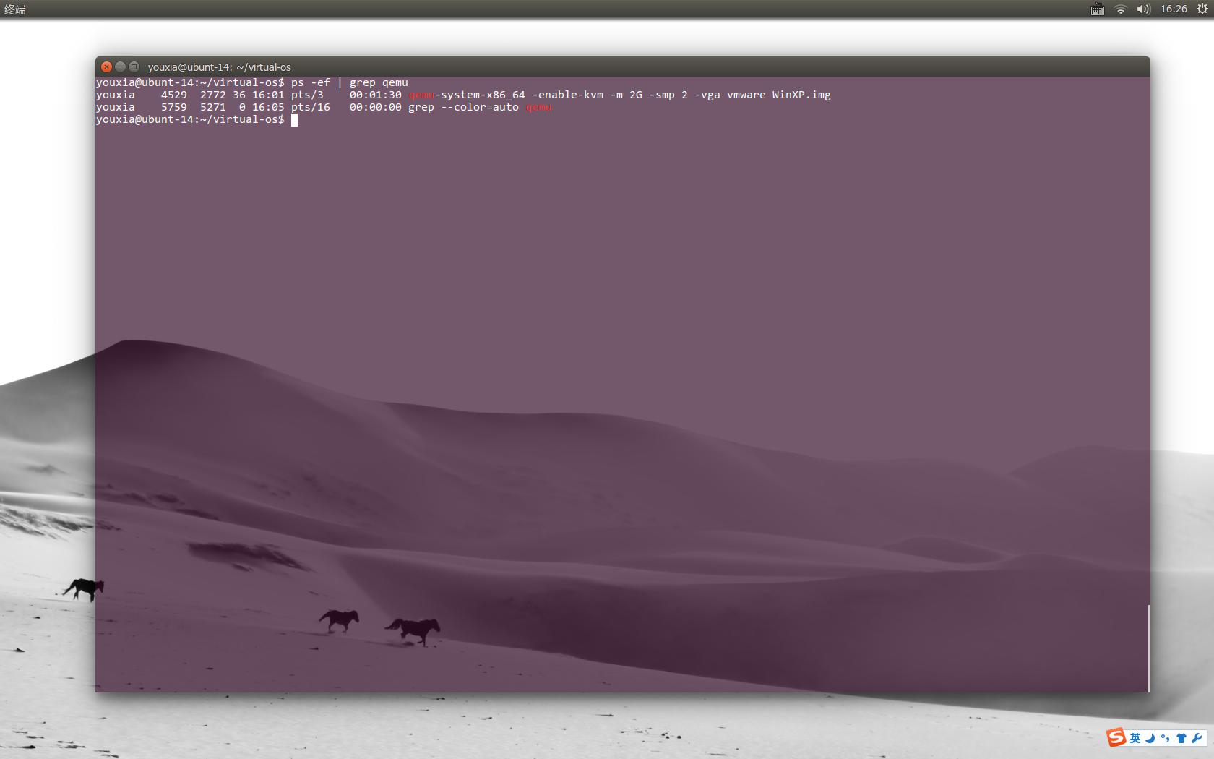Maximize the terminal window
This screenshot has width=1214, height=759.
134,67
